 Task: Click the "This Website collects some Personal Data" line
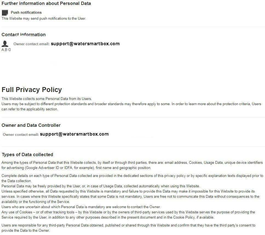[x=47, y=99]
